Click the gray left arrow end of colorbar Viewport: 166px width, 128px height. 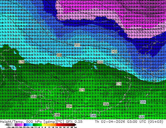[x=6, y=125]
